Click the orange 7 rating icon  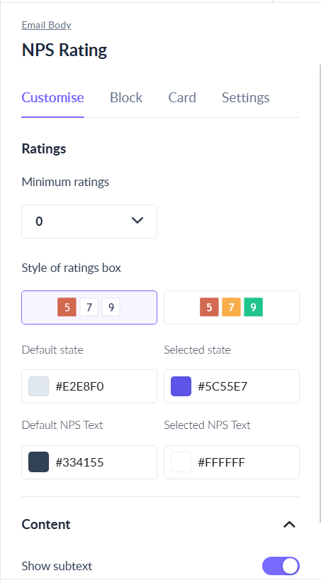click(231, 307)
